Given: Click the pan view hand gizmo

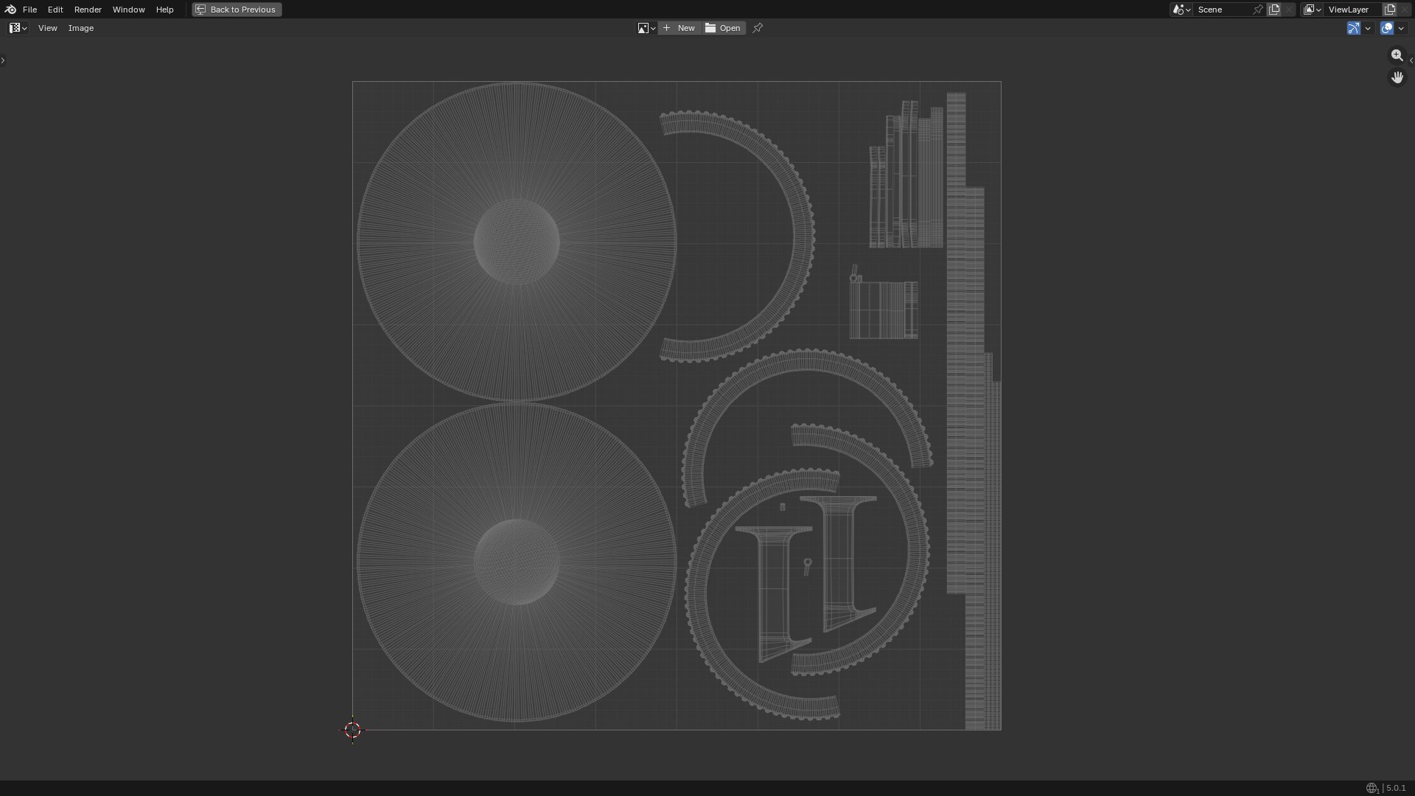Looking at the screenshot, I should 1397,77.
